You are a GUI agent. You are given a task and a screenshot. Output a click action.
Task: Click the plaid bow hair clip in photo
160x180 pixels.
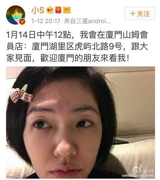21,94
